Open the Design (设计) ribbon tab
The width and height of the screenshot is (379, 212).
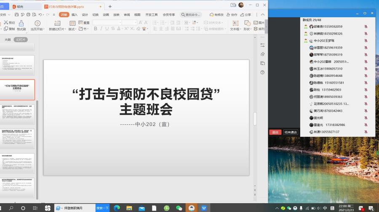(x=85, y=15)
